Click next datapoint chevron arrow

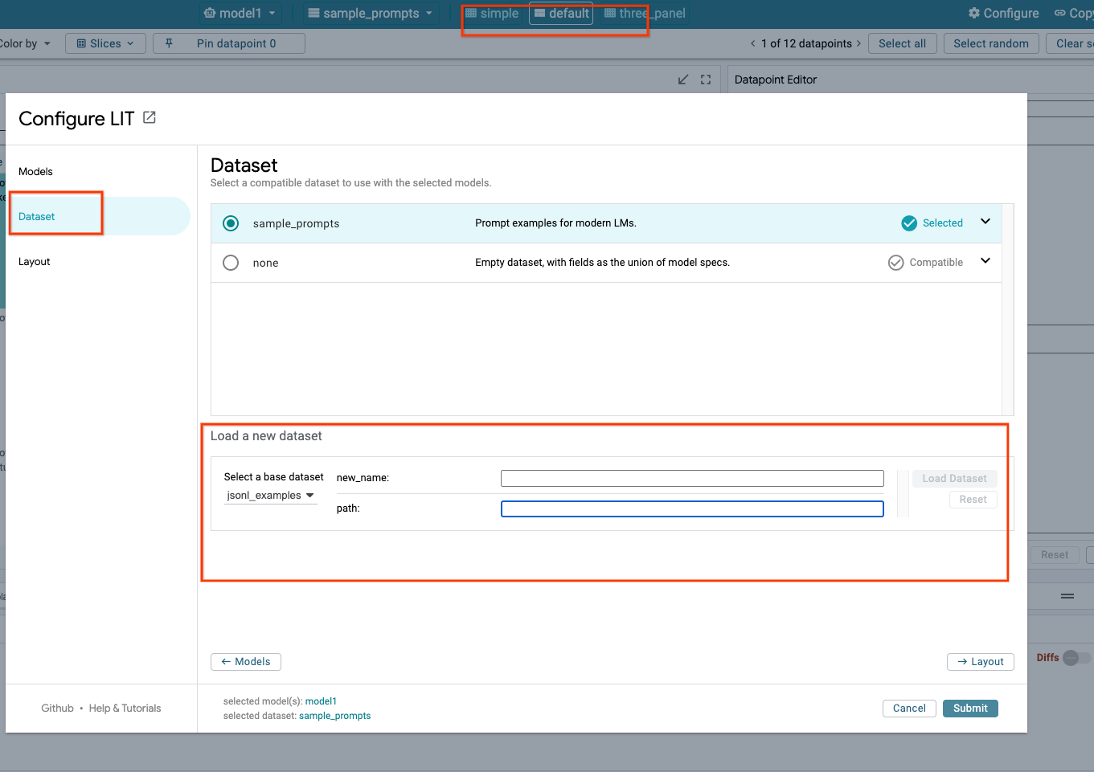click(858, 43)
